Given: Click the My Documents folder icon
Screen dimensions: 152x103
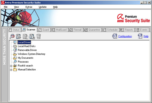Looking at the screenshot, I should coord(15,58).
